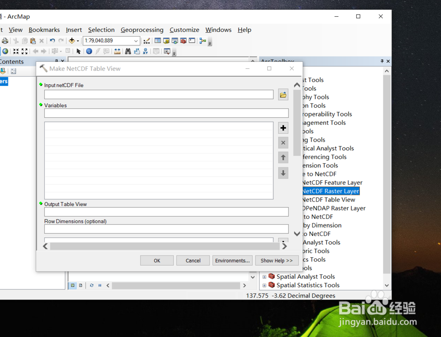Open the Bookmarks menu
The height and width of the screenshot is (337, 441).
(x=44, y=30)
